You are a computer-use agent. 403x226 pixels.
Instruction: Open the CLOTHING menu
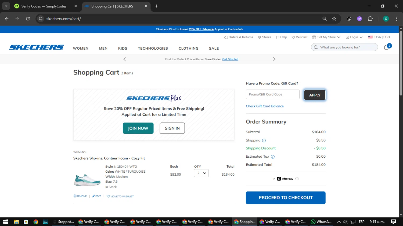[188, 49]
